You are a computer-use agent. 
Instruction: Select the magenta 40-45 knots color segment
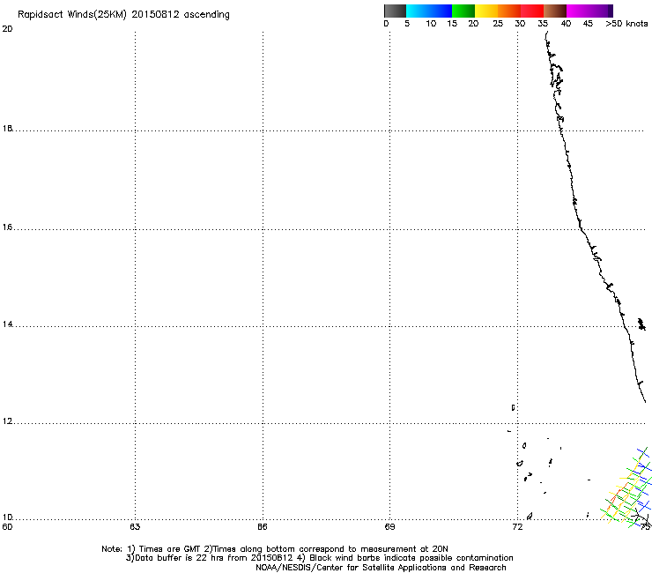(x=578, y=11)
